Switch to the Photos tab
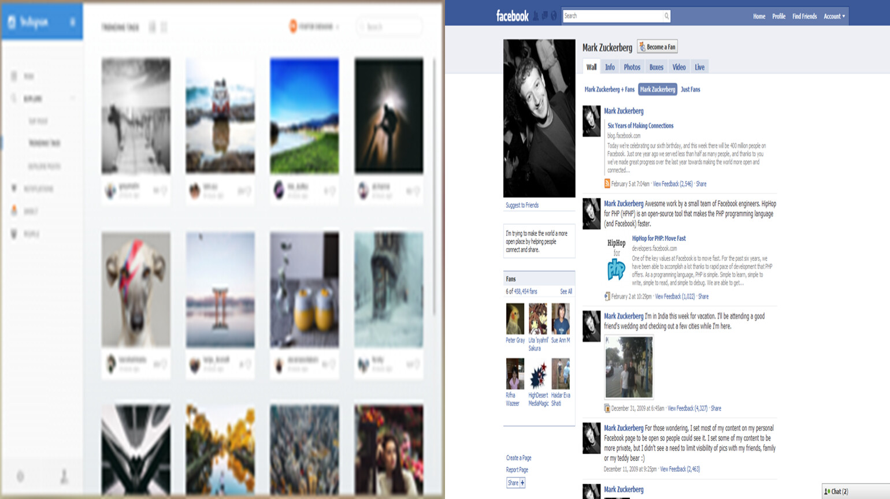This screenshot has width=890, height=499. click(632, 67)
